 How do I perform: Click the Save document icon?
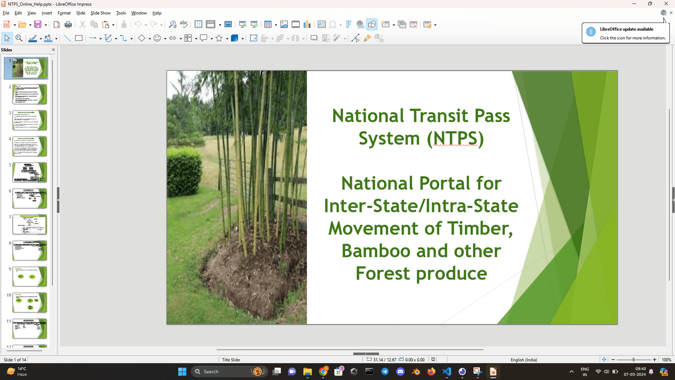[37, 24]
